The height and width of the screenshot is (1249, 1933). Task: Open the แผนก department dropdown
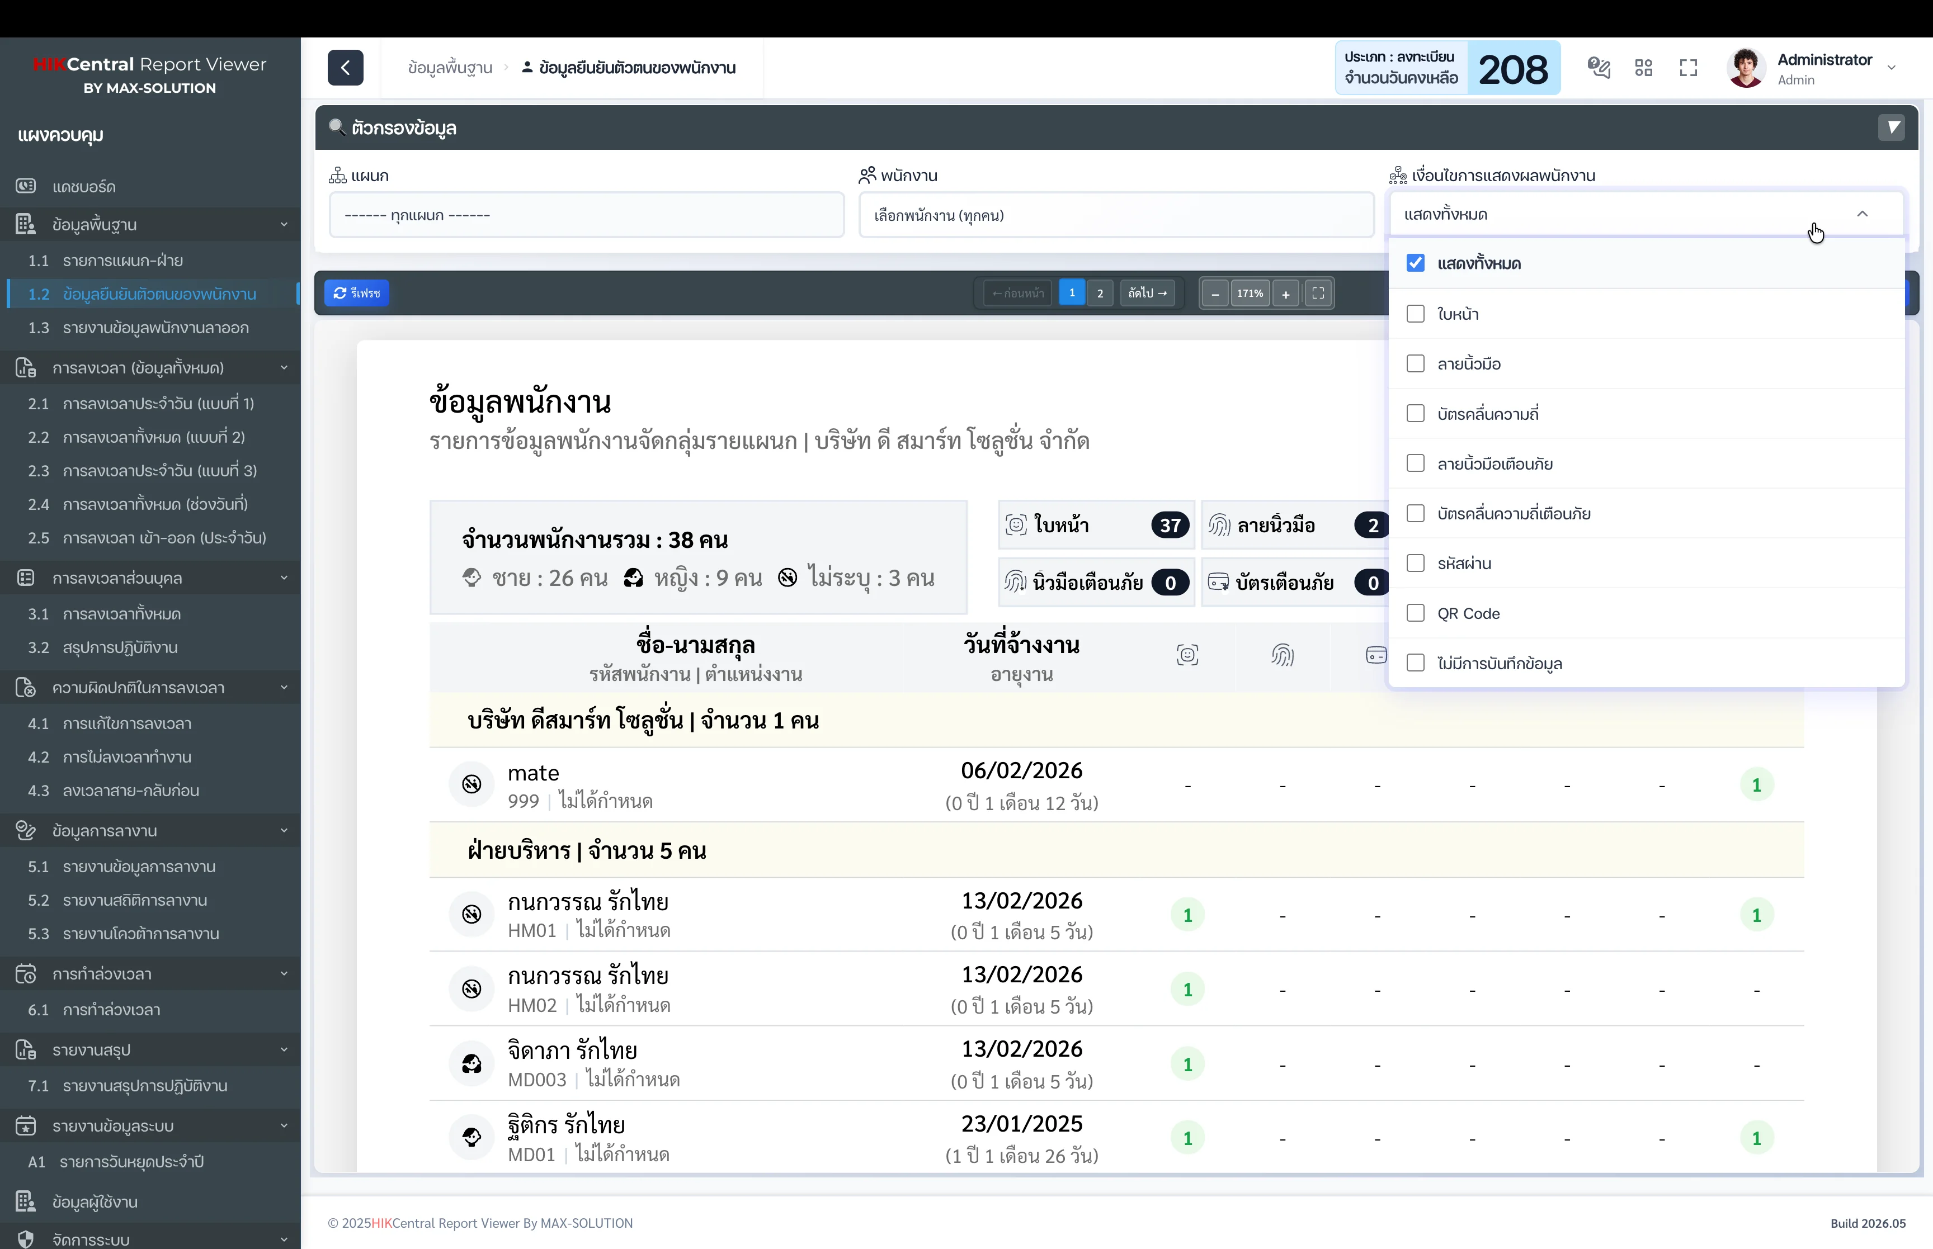pyautogui.click(x=586, y=215)
